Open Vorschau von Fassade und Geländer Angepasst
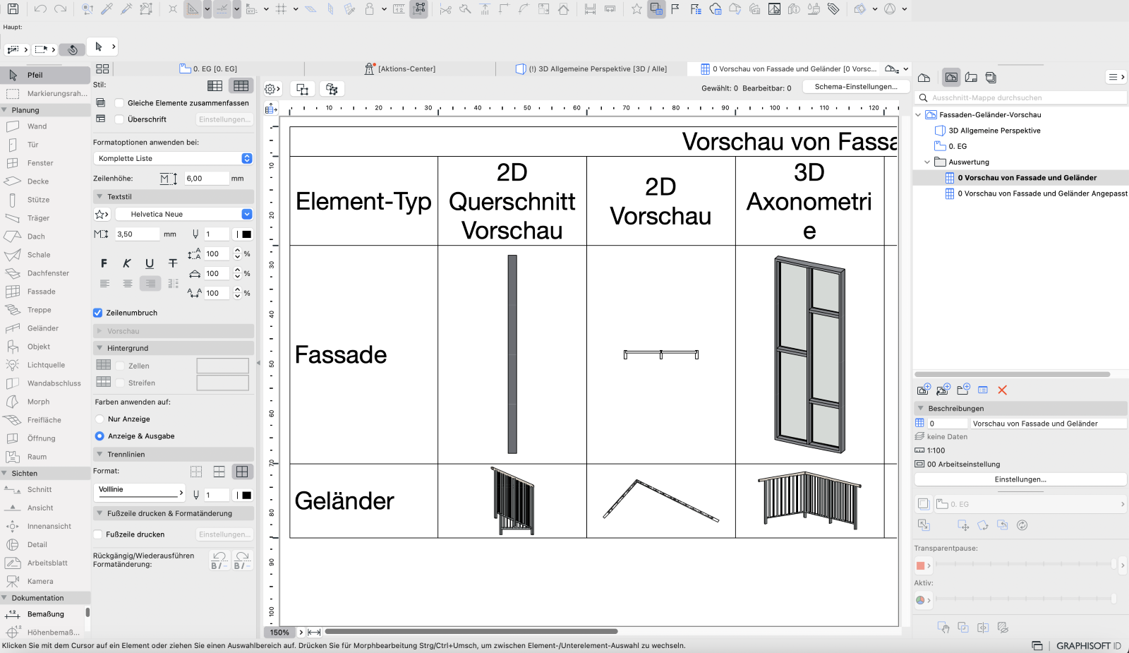 [1036, 193]
